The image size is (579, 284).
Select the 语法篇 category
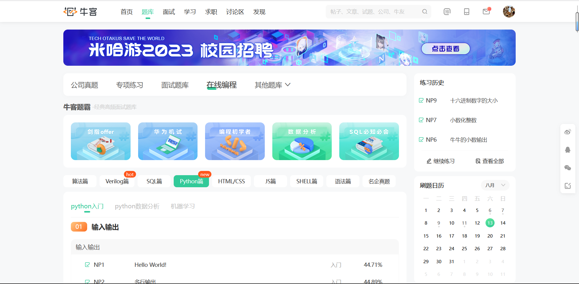(x=343, y=181)
